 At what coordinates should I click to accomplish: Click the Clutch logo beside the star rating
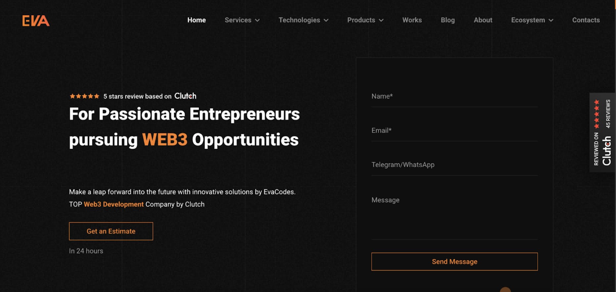[185, 96]
